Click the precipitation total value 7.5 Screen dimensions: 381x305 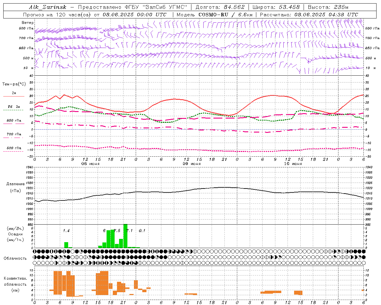tap(117, 231)
